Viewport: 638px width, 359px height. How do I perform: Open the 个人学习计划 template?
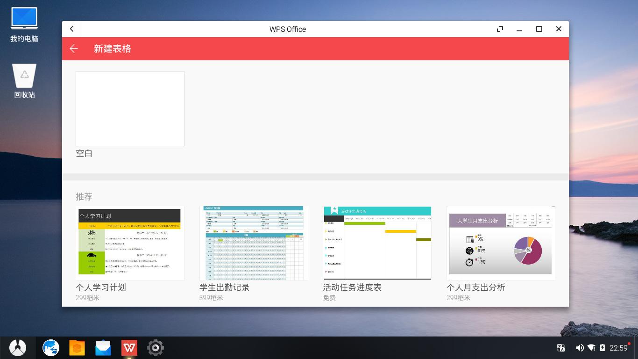(x=130, y=243)
